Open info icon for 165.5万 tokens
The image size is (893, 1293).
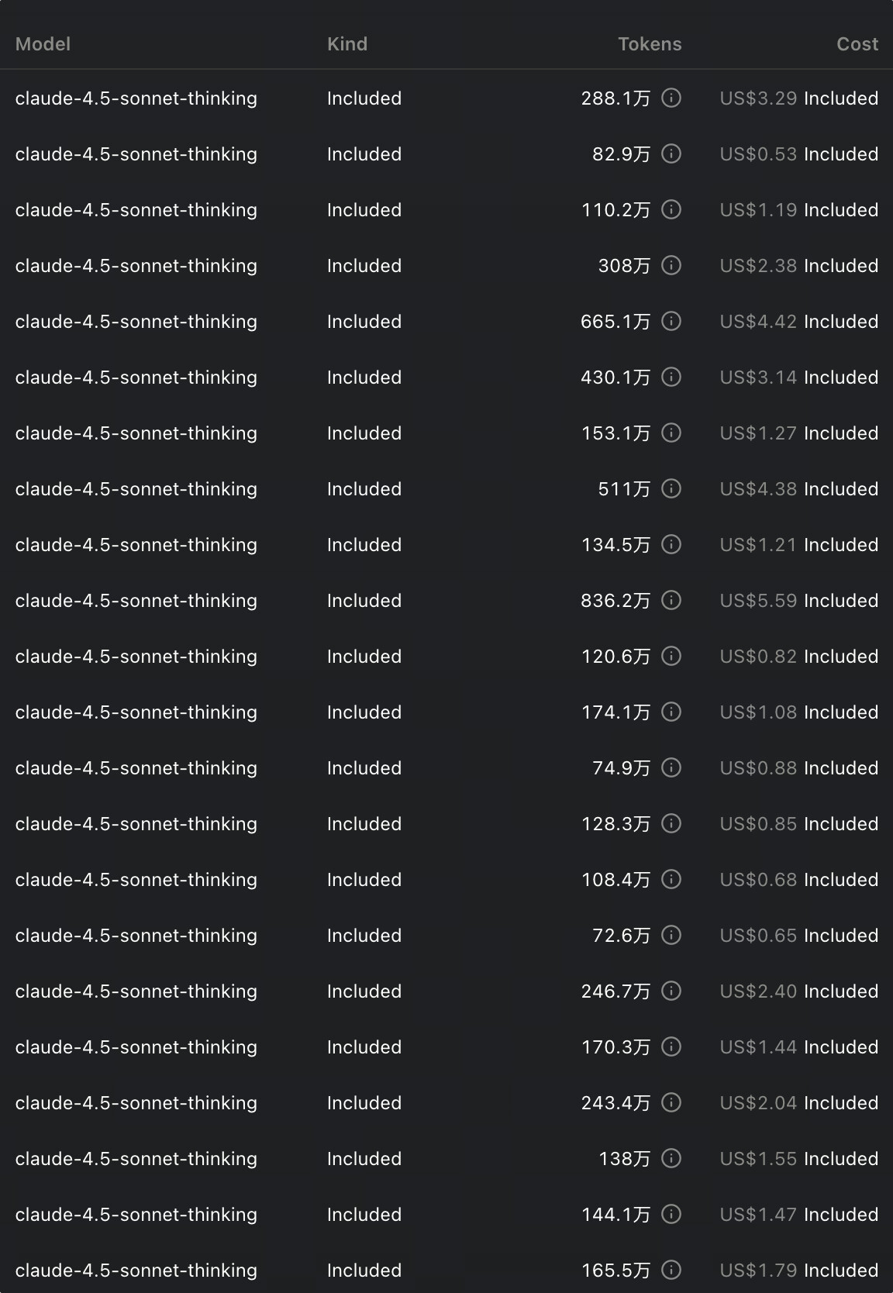[x=671, y=1270]
